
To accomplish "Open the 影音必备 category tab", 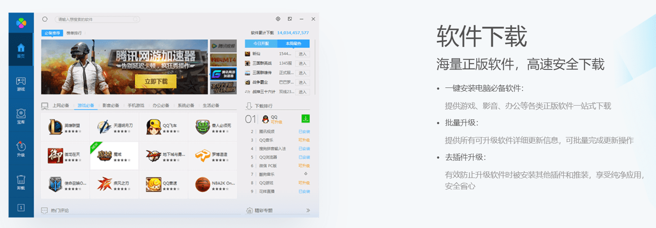I will coord(111,105).
